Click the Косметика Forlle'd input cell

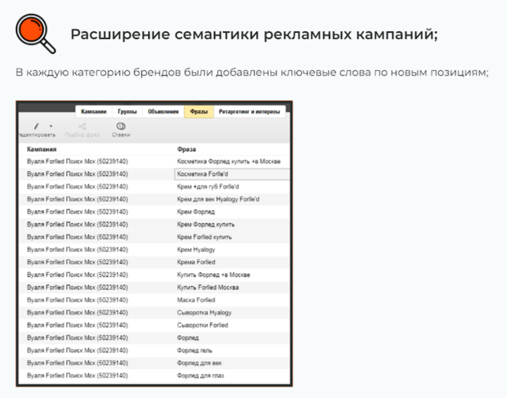(232, 174)
